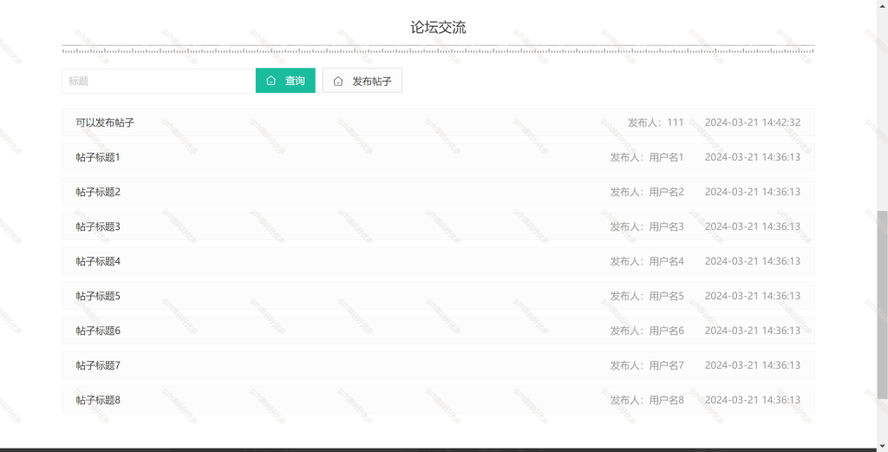This screenshot has height=452, width=888.
Task: Click the 论坛交流 page heading
Action: (438, 27)
